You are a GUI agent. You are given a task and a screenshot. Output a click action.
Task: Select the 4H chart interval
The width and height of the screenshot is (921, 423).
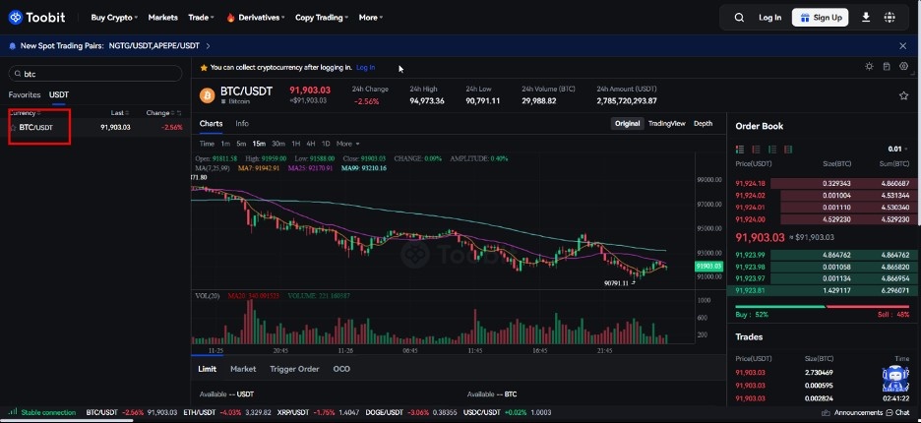(311, 144)
